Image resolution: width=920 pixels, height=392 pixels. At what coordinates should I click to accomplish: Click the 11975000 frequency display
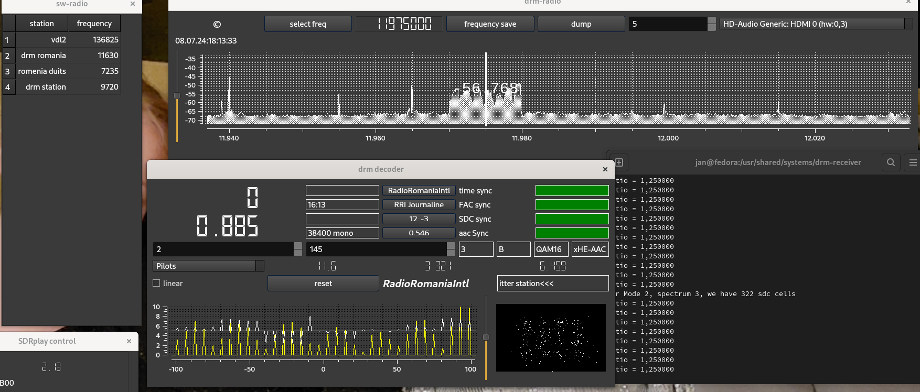[x=400, y=24]
